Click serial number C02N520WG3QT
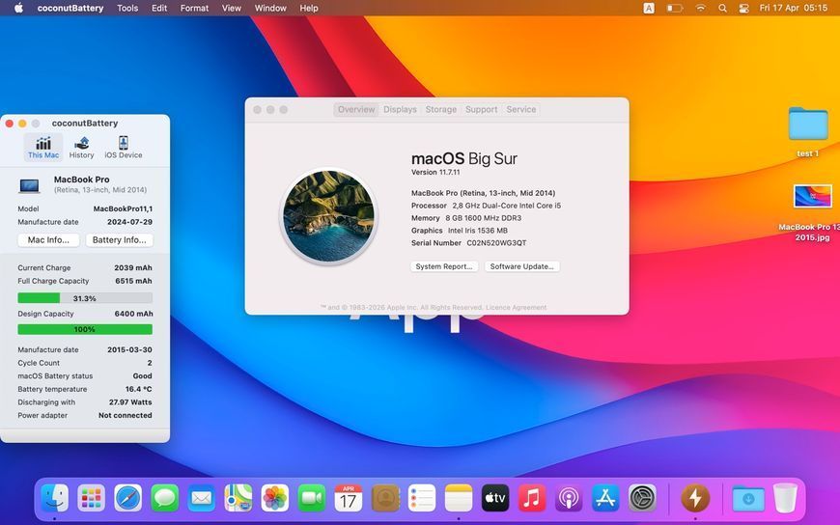840x525 pixels. 496,242
